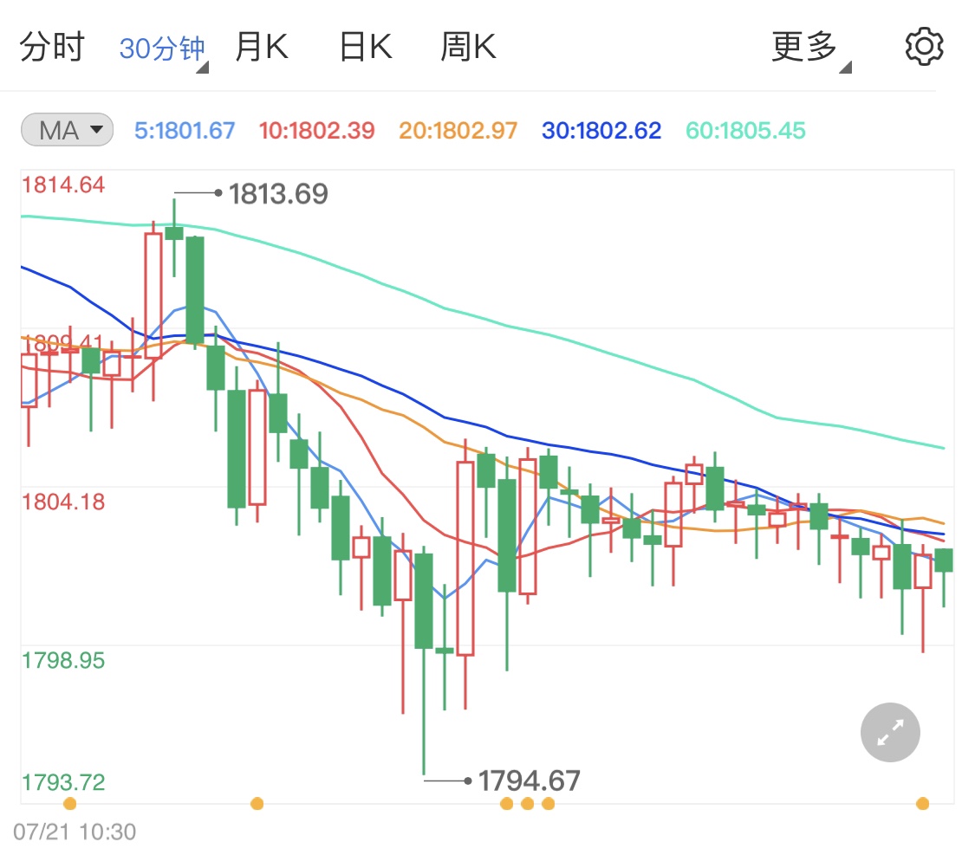The image size is (975, 855).
Task: Click the 07/21 10:30 timestamp label
Action: pos(74,831)
